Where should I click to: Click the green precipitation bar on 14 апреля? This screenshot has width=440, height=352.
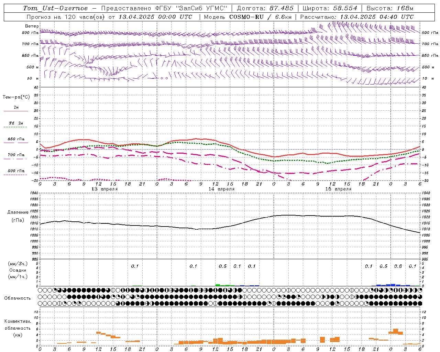pos(218,285)
